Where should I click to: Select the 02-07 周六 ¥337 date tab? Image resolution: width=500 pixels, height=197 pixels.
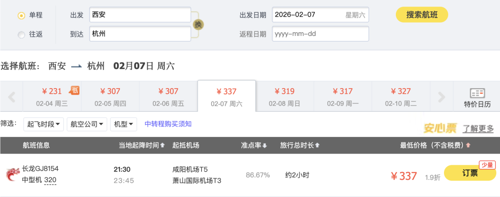click(x=227, y=96)
